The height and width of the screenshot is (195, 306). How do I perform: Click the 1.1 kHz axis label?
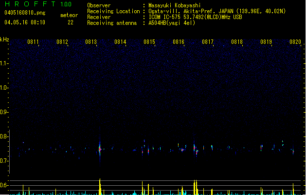click(x=4, y=63)
